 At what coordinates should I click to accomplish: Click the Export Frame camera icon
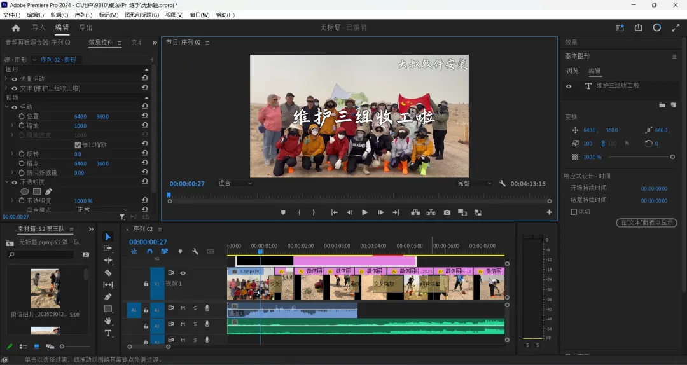pyautogui.click(x=447, y=212)
